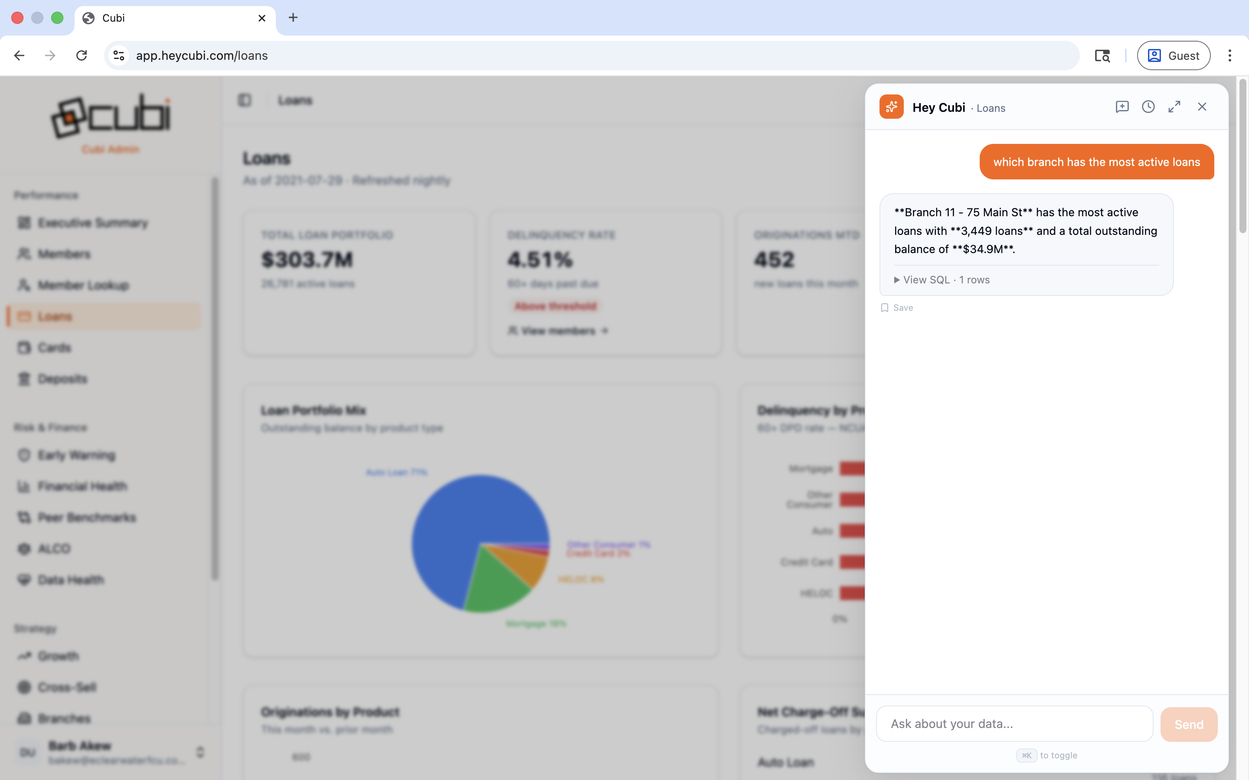Screen dimensions: 1249x780
Task: Start a new chat in Hey Cubi
Action: 1121,107
